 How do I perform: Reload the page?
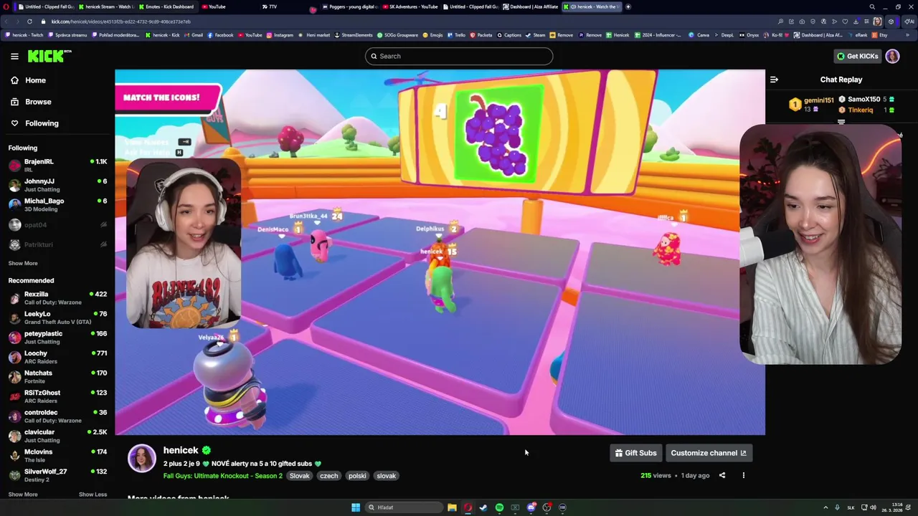coord(29,21)
